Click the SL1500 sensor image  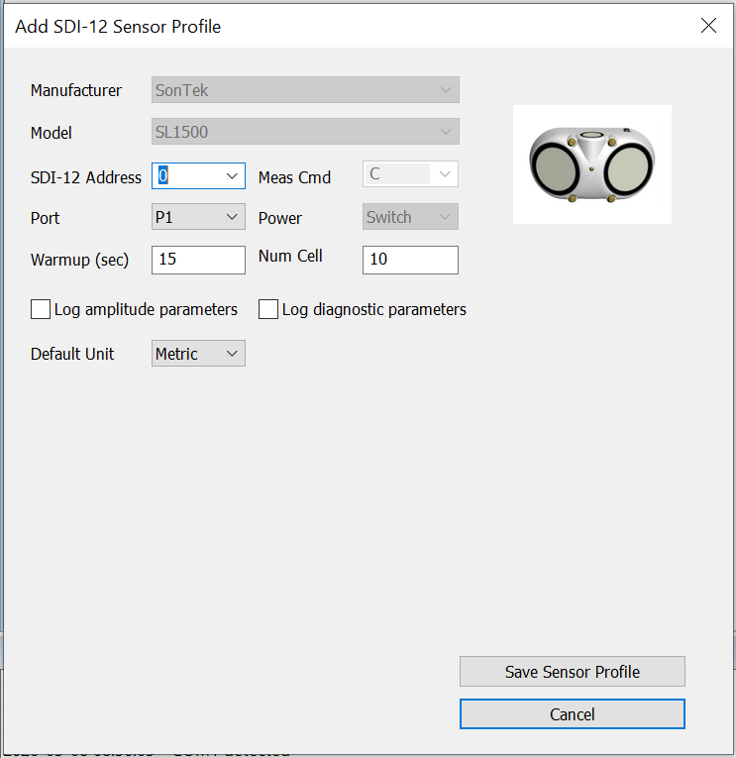[592, 164]
